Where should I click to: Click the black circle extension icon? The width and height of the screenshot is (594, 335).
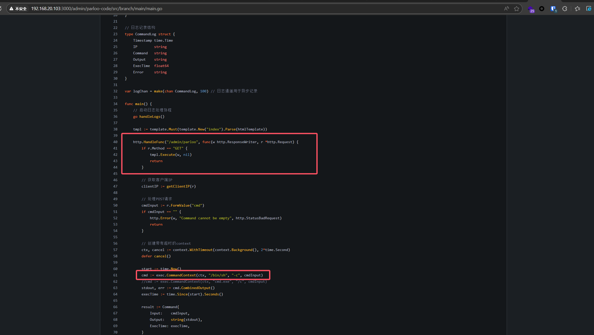[x=542, y=9]
